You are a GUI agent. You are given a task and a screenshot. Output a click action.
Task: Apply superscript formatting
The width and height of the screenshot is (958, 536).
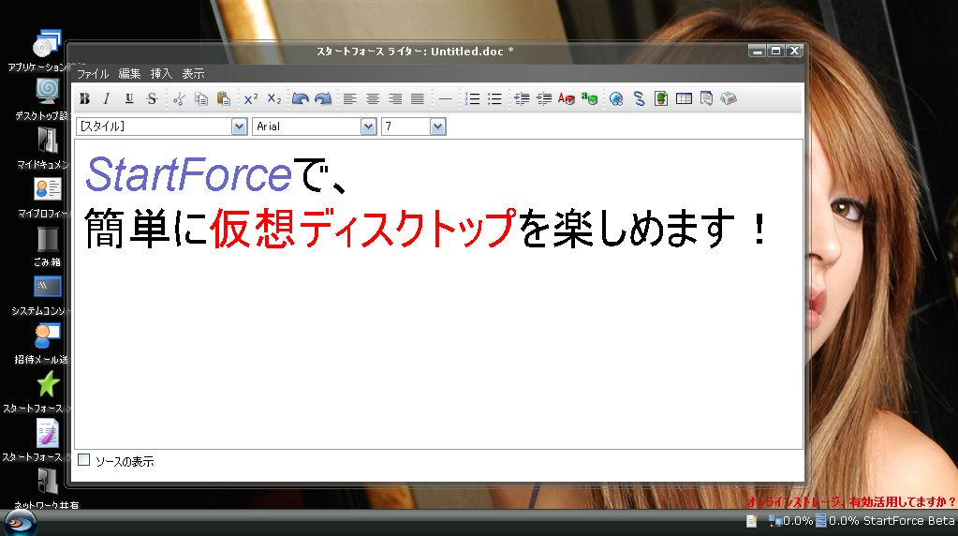click(x=251, y=98)
